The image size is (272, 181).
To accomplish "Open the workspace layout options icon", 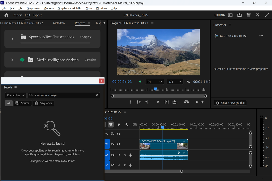I will click(249, 15).
